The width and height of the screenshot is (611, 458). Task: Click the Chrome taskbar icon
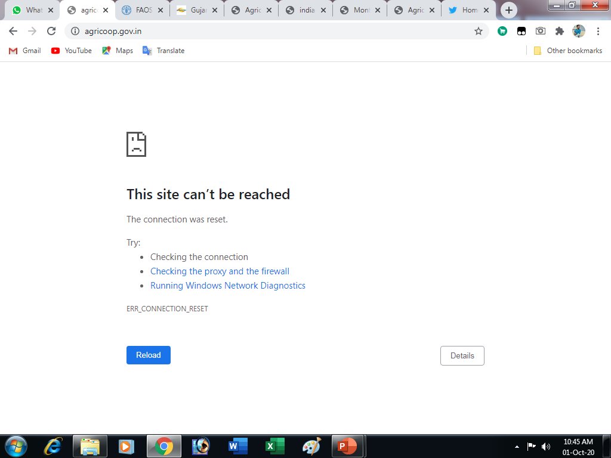tap(163, 446)
